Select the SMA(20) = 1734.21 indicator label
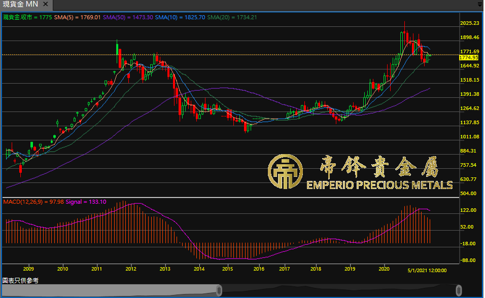485x298 pixels. tap(232, 17)
